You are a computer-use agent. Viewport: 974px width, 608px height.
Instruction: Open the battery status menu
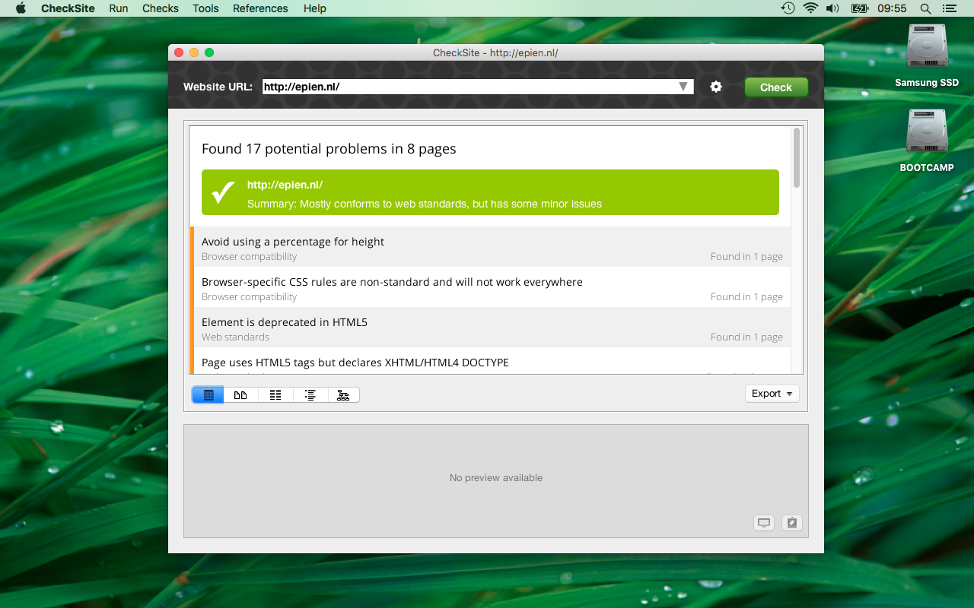[860, 8]
